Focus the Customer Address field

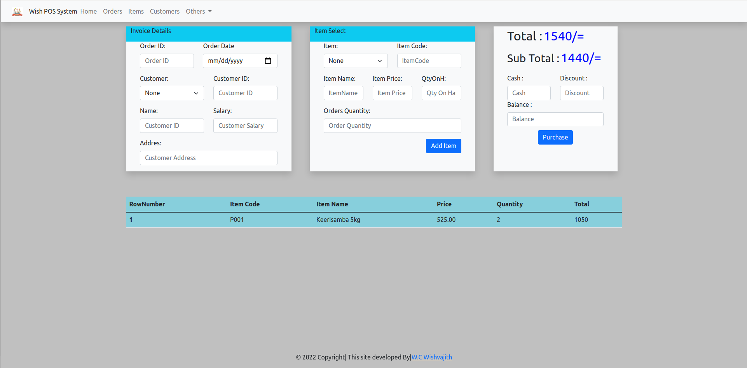pos(208,158)
